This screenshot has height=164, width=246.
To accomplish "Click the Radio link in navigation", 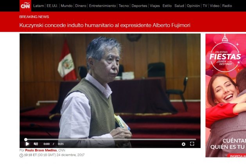I will tap(227, 6).
